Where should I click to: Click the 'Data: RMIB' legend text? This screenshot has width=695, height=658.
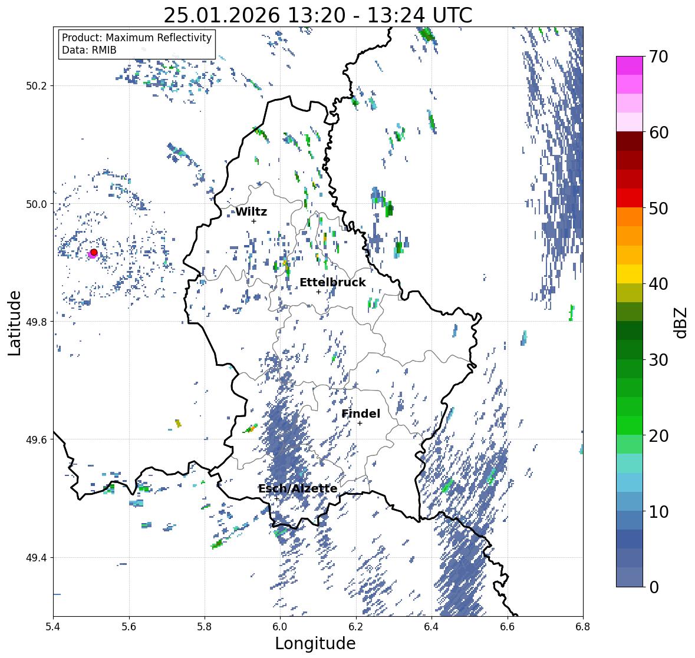89,50
